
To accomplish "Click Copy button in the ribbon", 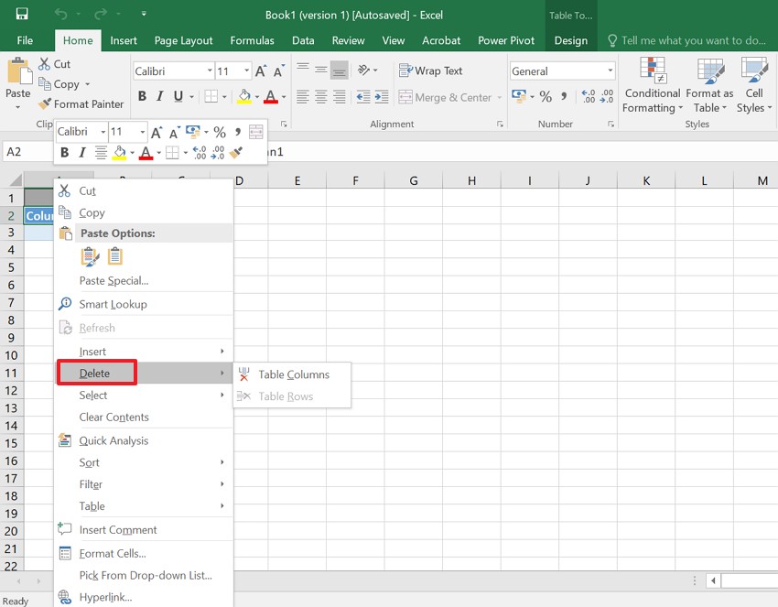I will coord(59,84).
